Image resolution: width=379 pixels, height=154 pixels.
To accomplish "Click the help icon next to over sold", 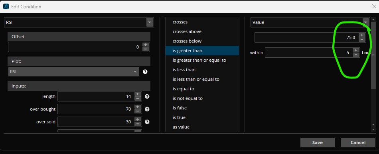I will click(147, 122).
